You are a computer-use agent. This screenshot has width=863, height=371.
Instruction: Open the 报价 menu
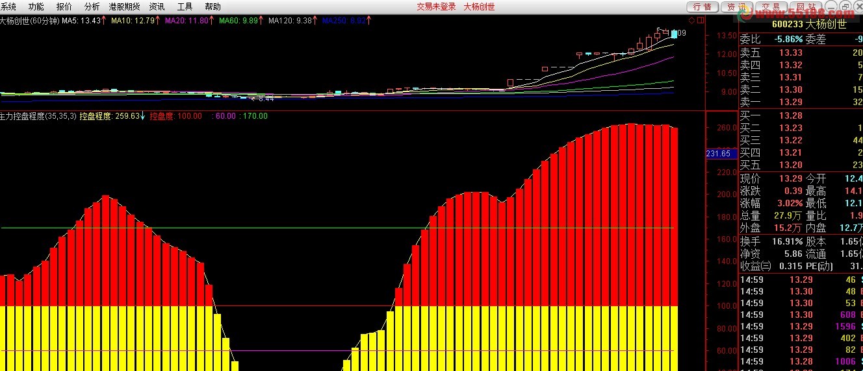[x=64, y=6]
